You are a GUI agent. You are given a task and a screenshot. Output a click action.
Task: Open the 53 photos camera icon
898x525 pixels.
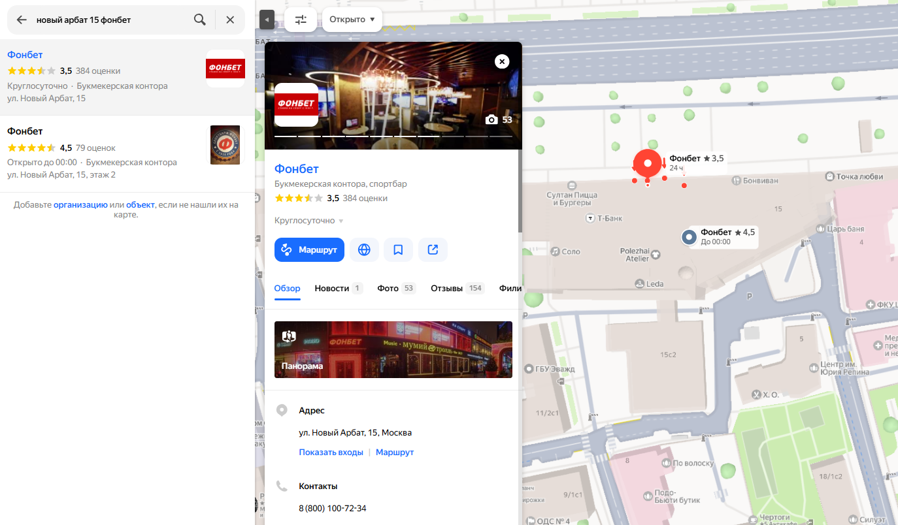click(491, 119)
